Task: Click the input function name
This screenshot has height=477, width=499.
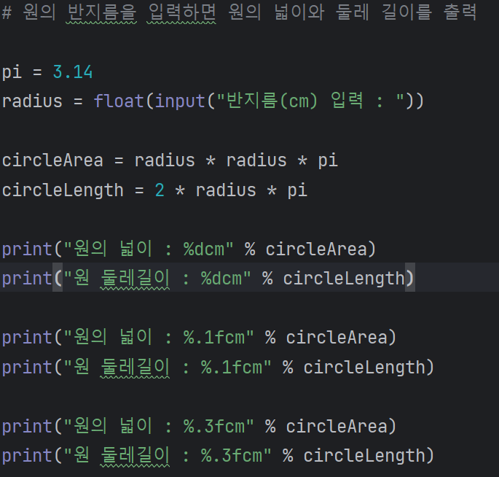Action: click(x=180, y=101)
